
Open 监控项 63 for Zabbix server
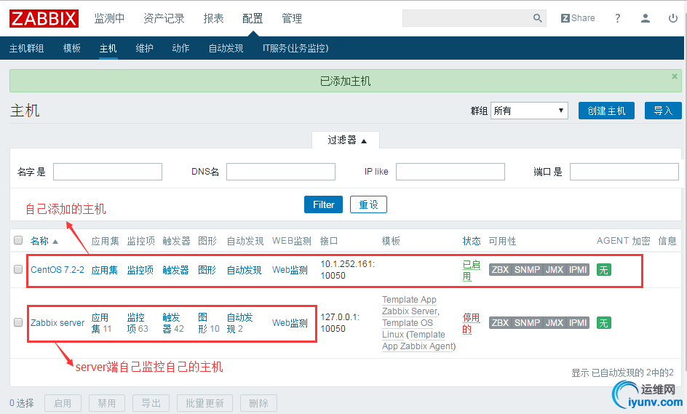136,323
